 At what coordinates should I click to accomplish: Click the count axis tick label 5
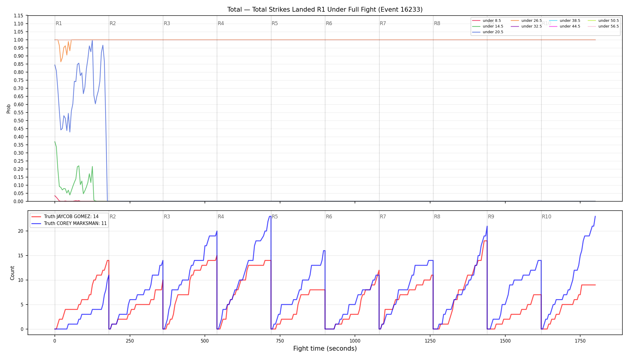[x=22, y=305]
